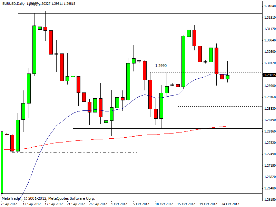Click the 7 Sep 2012 date label
Image resolution: width=276 pixels, height=207 pixels.
pos(9,204)
